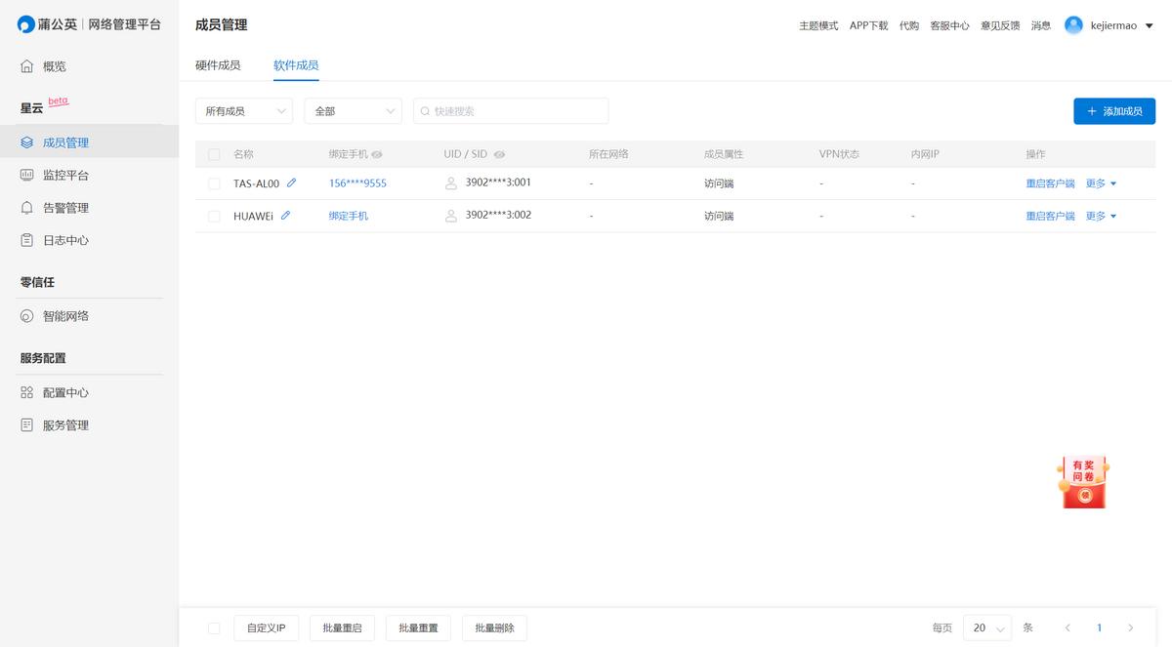The image size is (1172, 647).
Task: Click the edit pencil next to TAS-AL00
Action: pos(291,183)
